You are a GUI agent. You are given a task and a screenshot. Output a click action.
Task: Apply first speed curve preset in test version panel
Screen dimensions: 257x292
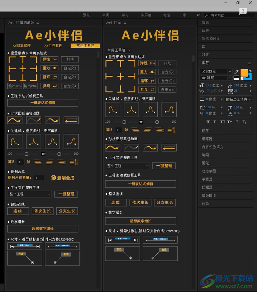click(15, 142)
